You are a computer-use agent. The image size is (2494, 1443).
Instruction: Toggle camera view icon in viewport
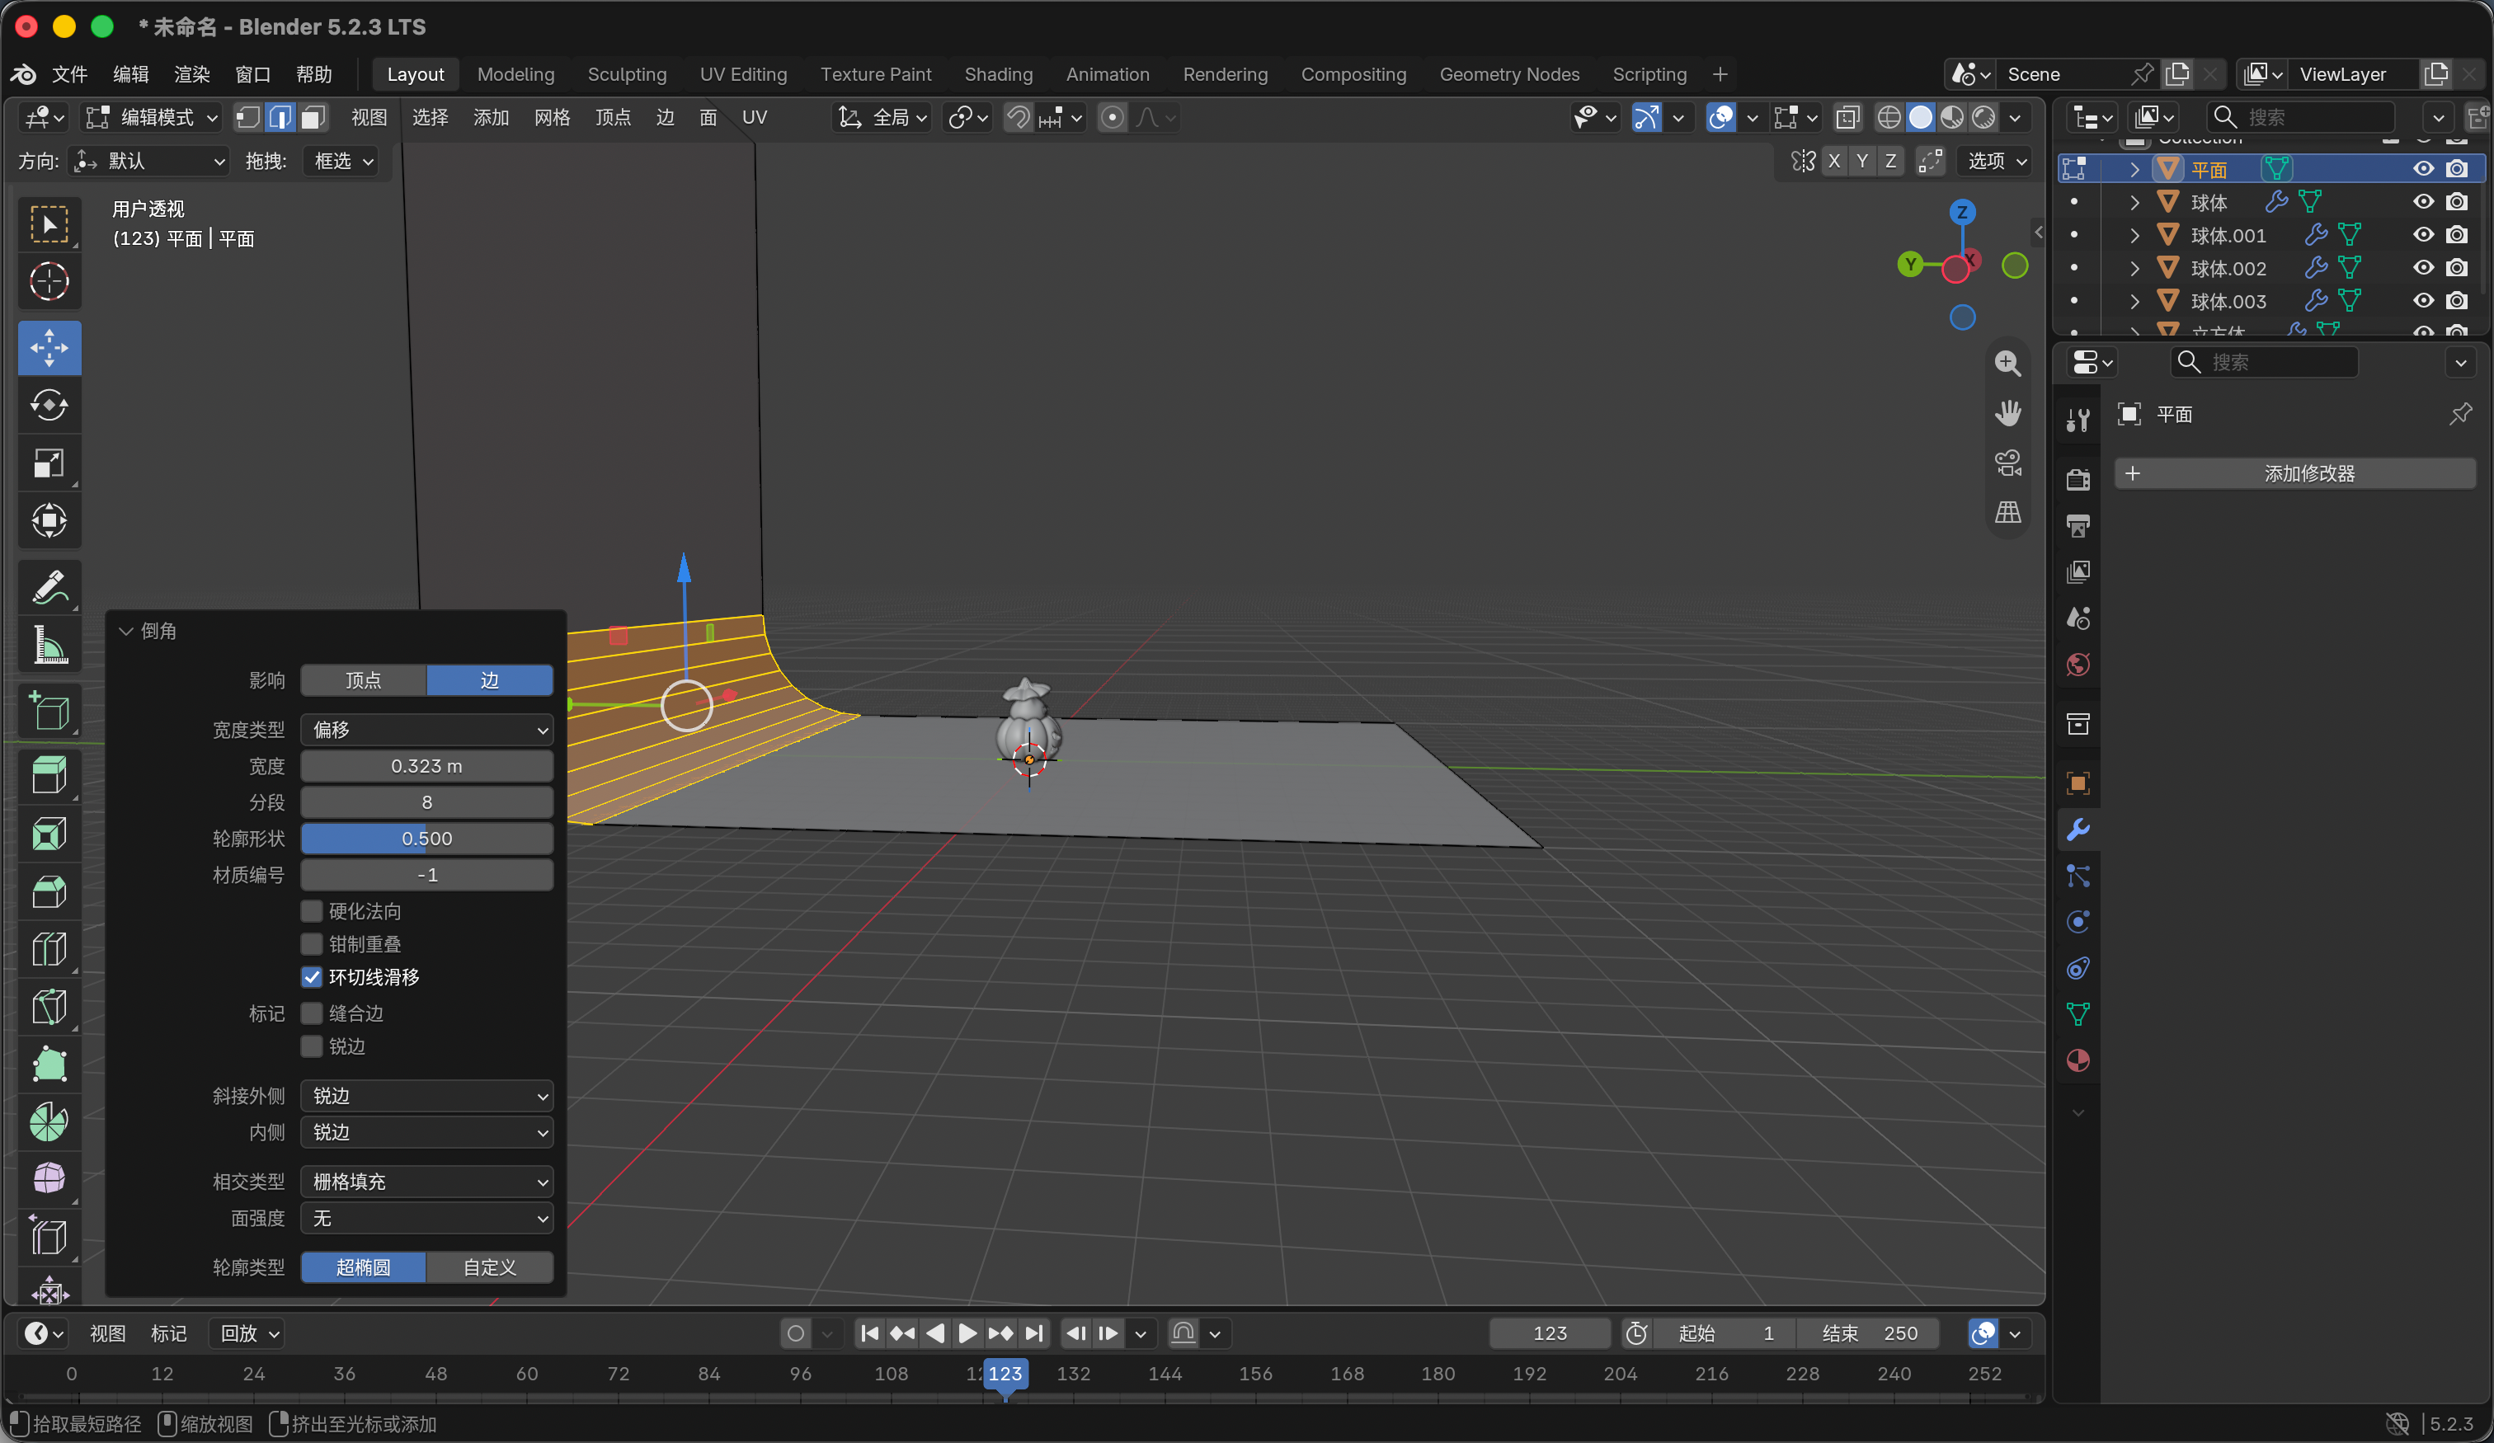click(x=2007, y=463)
